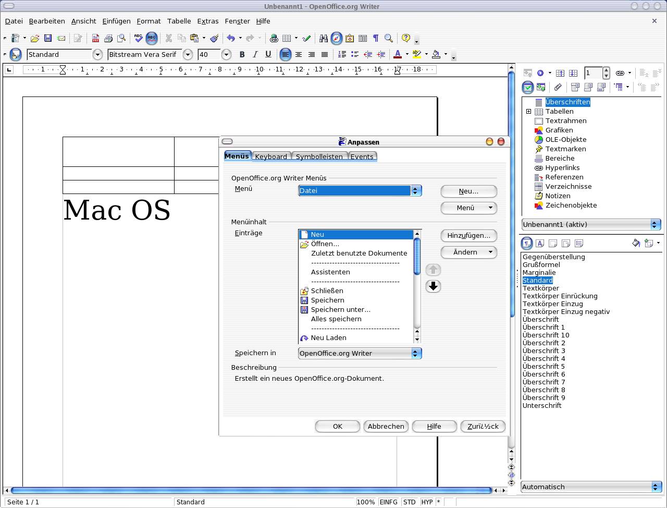Open data sources icon in toolbar
Viewport: 667px width, 508px height.
pyautogui.click(x=363, y=38)
